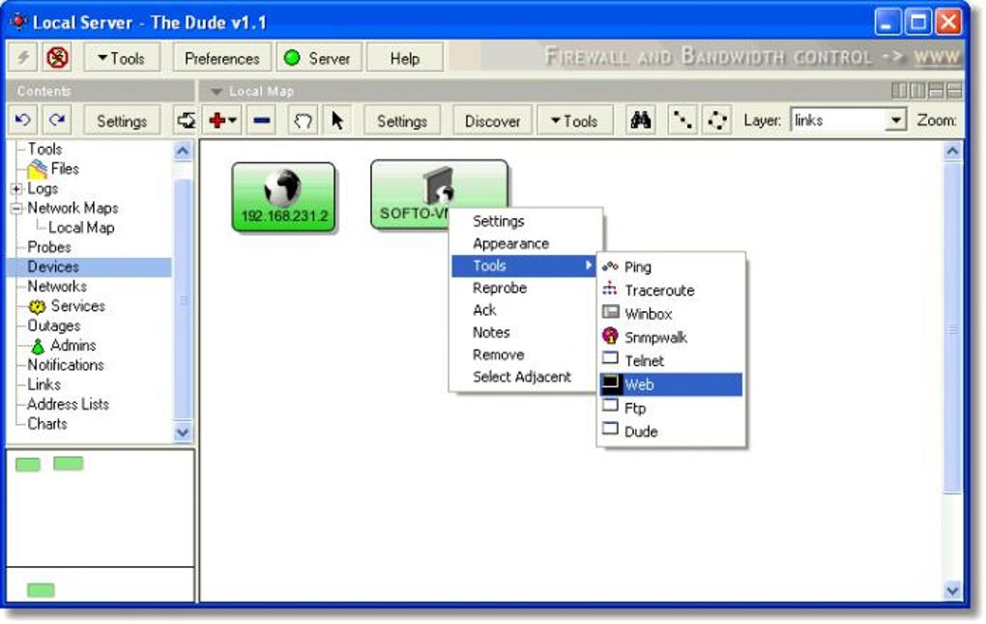Click the Preferences button
Image resolution: width=986 pixels, height=624 pixels.
(222, 58)
